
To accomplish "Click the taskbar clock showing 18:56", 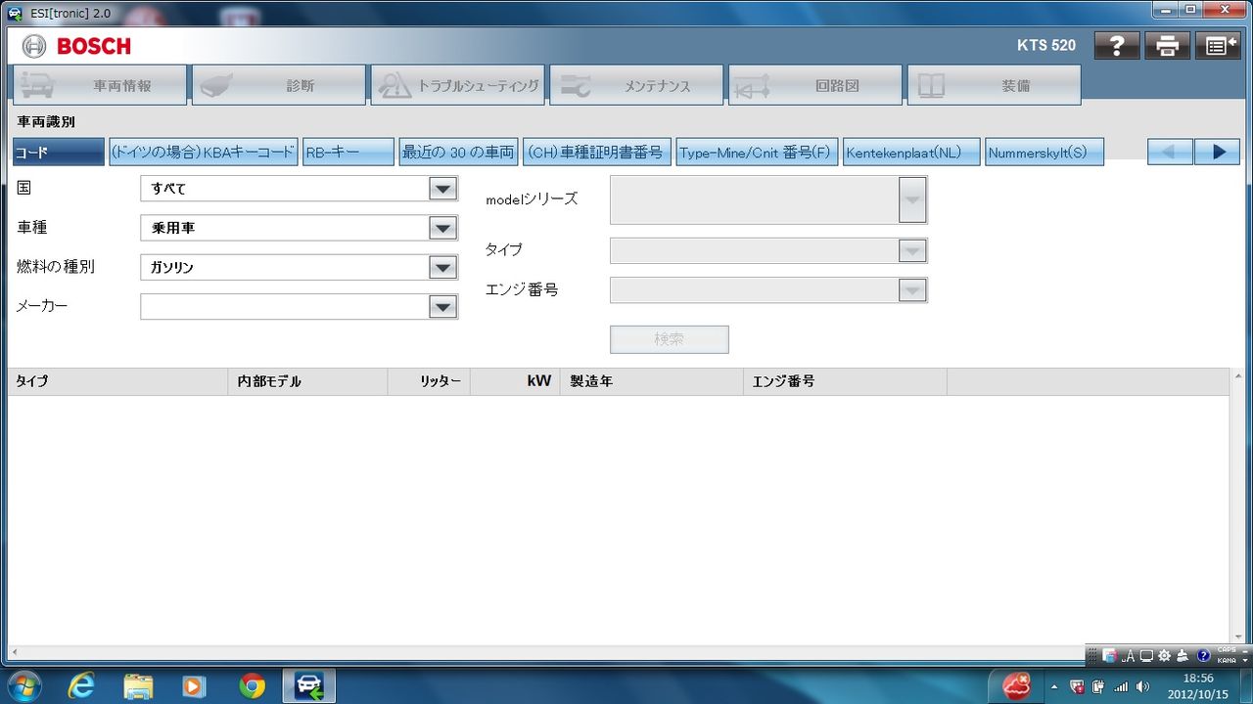I will coord(1199,685).
